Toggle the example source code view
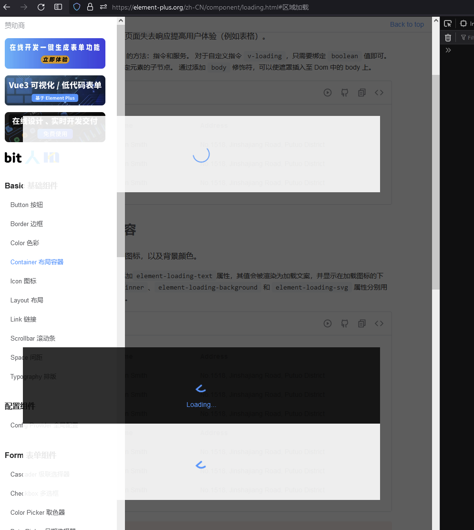This screenshot has width=474, height=530. pyautogui.click(x=379, y=93)
